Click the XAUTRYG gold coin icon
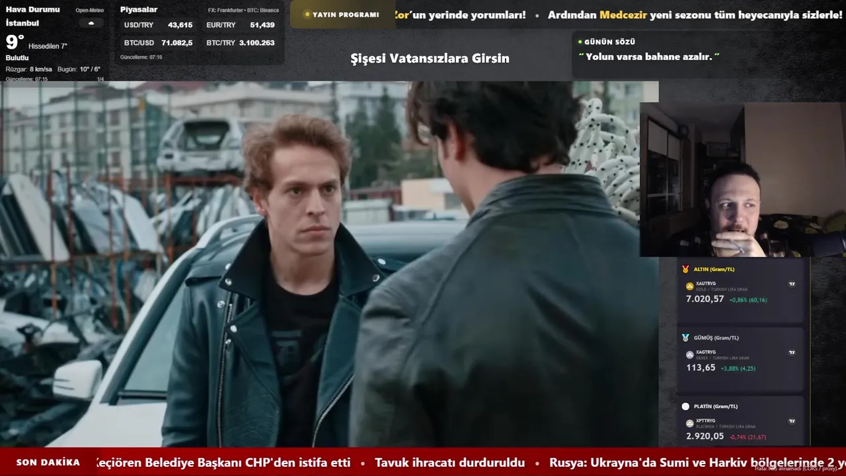This screenshot has height=476, width=846. (x=690, y=286)
